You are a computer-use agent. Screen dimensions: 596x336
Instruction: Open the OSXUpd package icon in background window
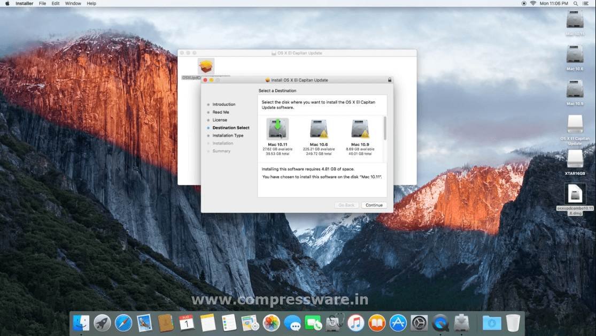coord(206,66)
